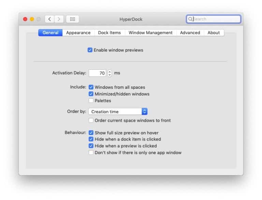
Task: Click the Order by label
Action: [76, 111]
